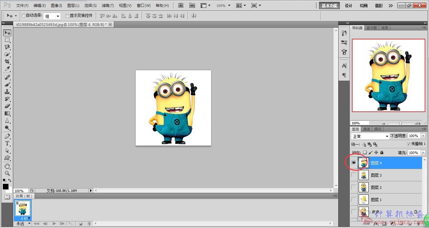
Task: Open the Paragraph panel icon
Action: [x=344, y=75]
